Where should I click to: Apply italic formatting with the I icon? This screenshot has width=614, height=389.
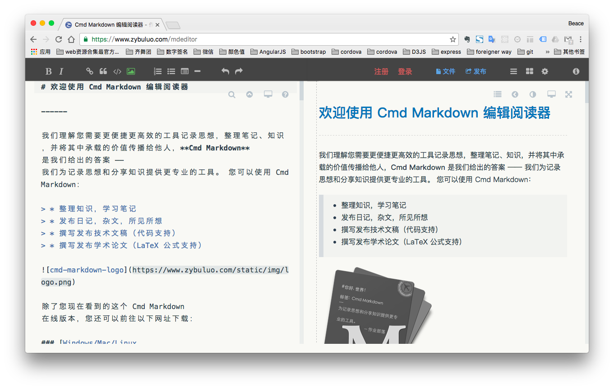[61, 71]
